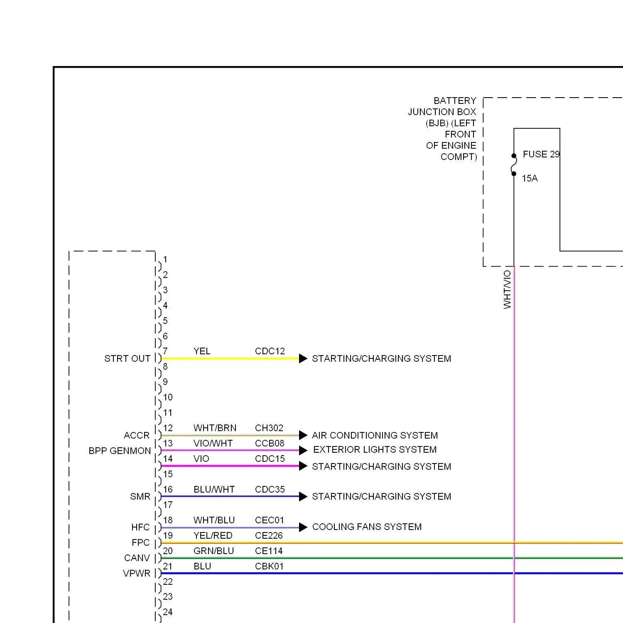Click AIR CONDITIONING SYSTEM reference
Screen dimensions: 623x623
(375, 435)
